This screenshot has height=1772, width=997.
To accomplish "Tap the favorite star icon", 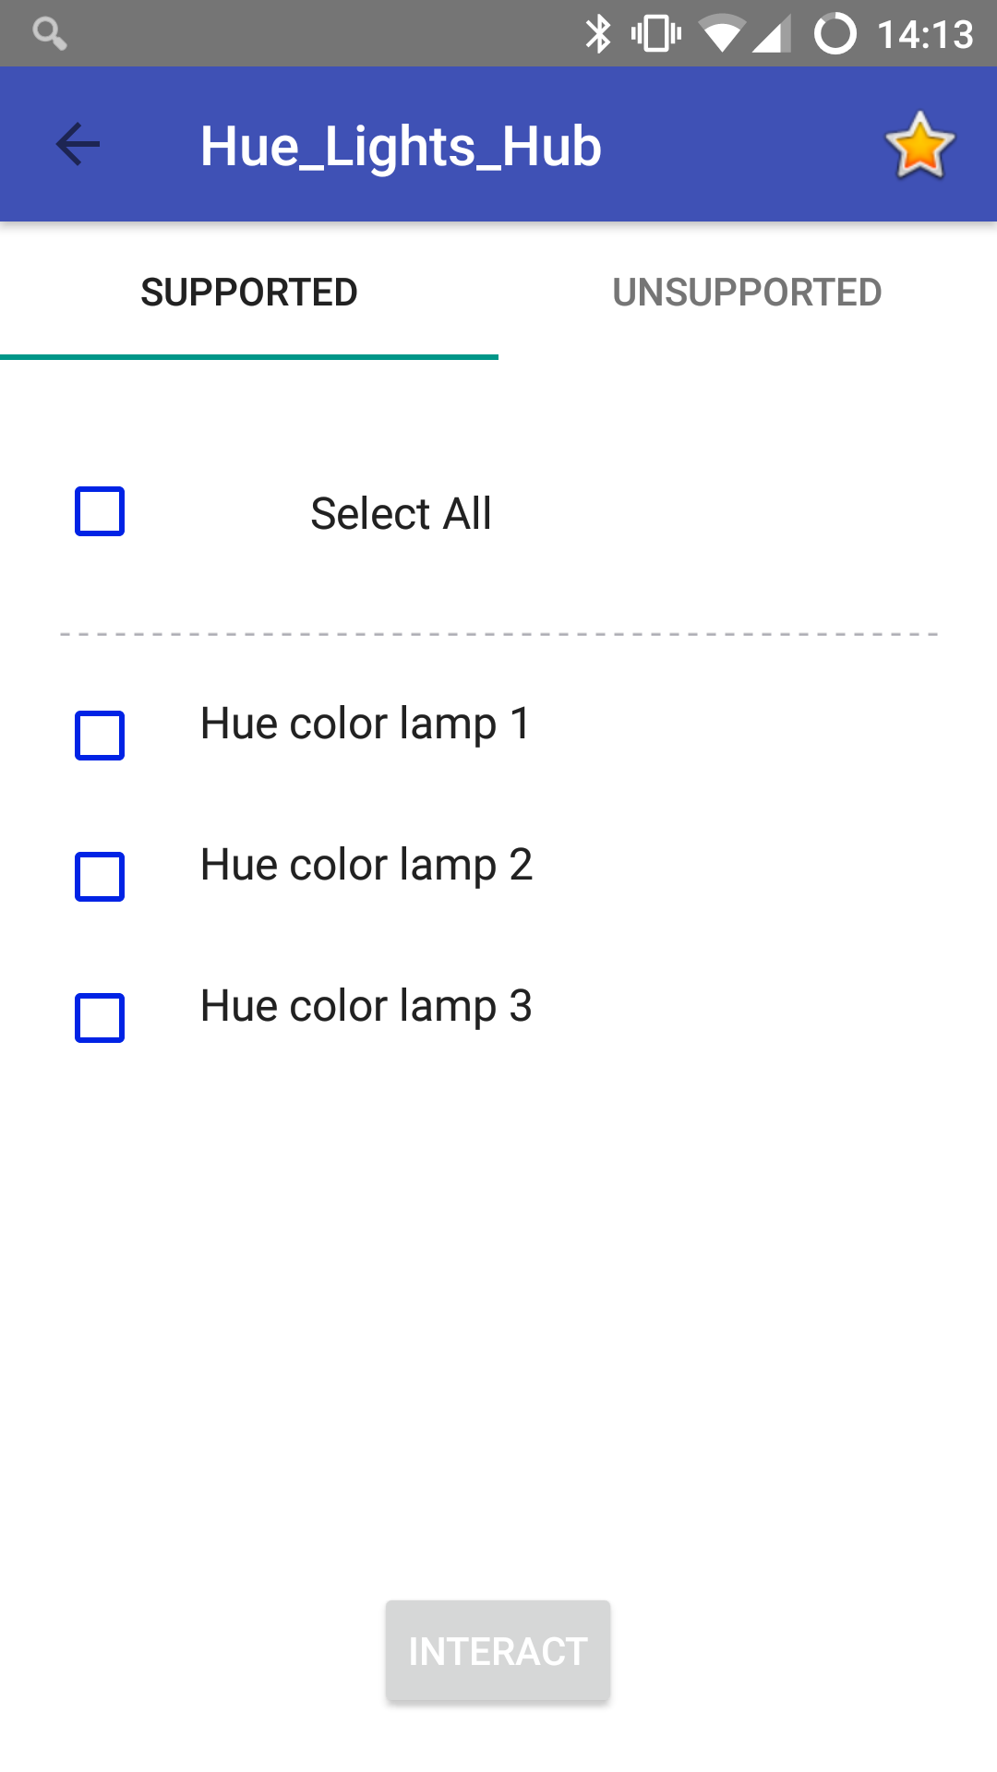I will pyautogui.click(x=919, y=145).
